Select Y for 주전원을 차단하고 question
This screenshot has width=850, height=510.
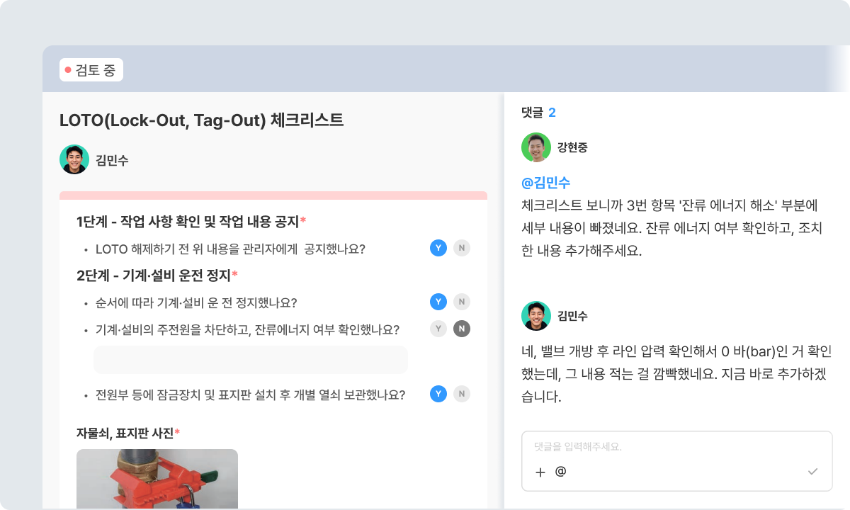438,329
